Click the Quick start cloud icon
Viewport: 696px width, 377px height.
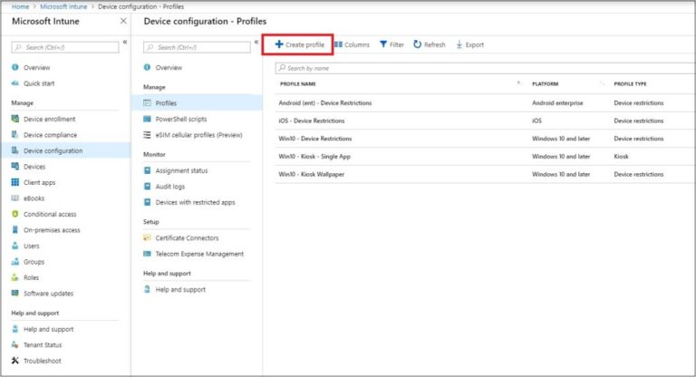click(x=15, y=83)
